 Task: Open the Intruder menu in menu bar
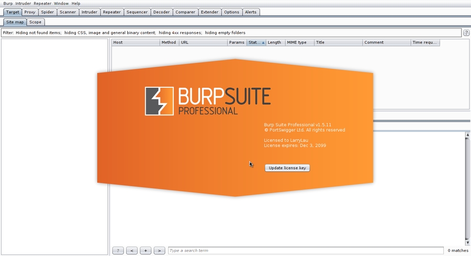click(x=23, y=3)
